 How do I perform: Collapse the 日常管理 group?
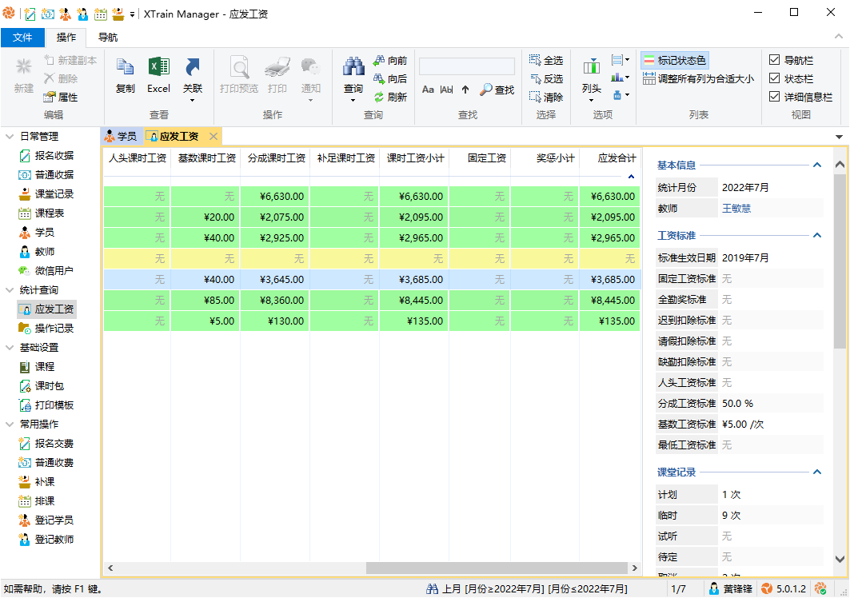click(10, 136)
